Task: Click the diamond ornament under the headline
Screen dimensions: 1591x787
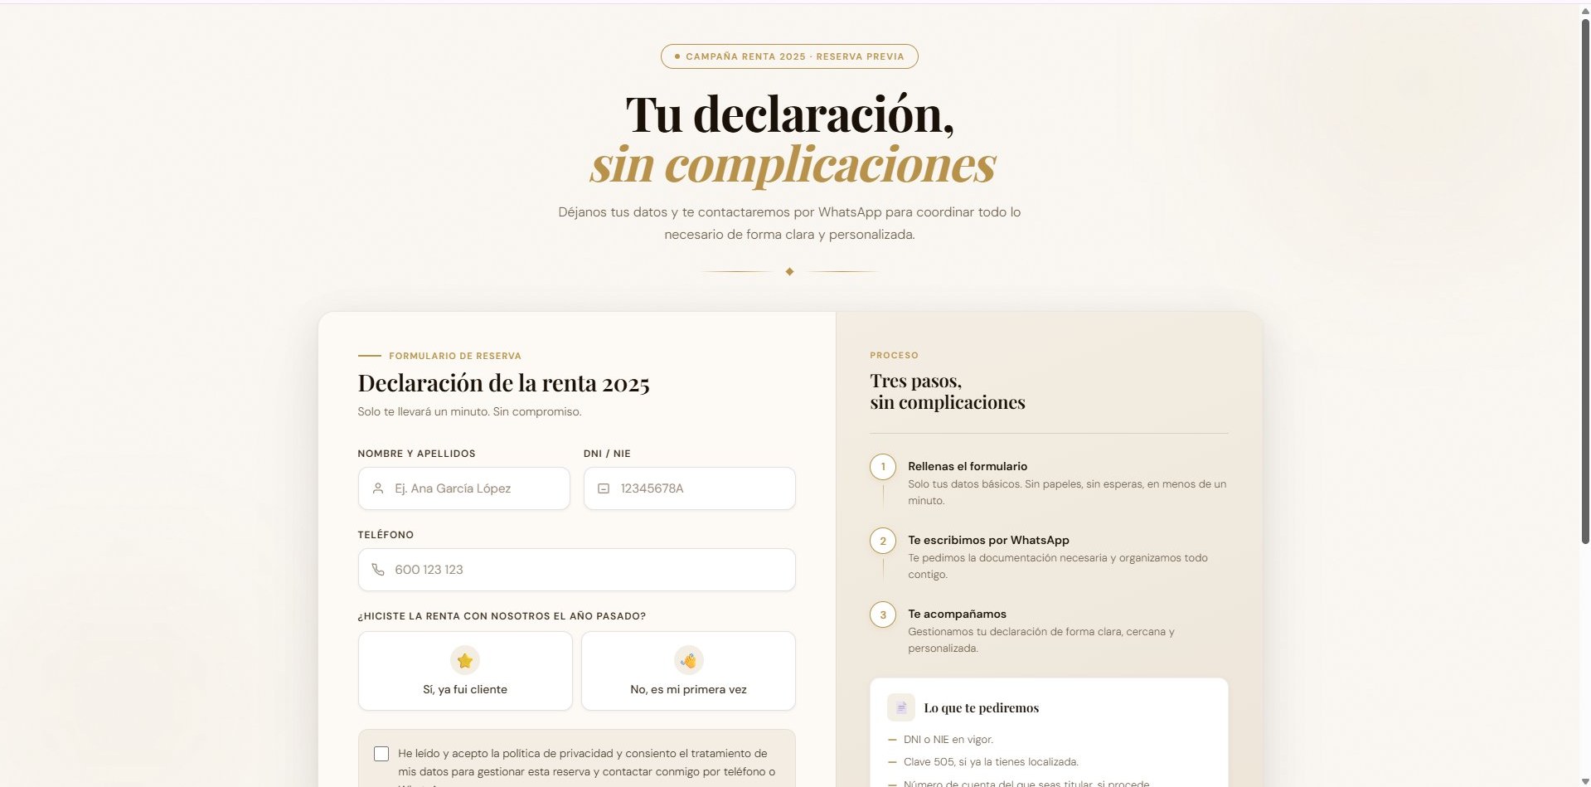Action: [x=789, y=270]
